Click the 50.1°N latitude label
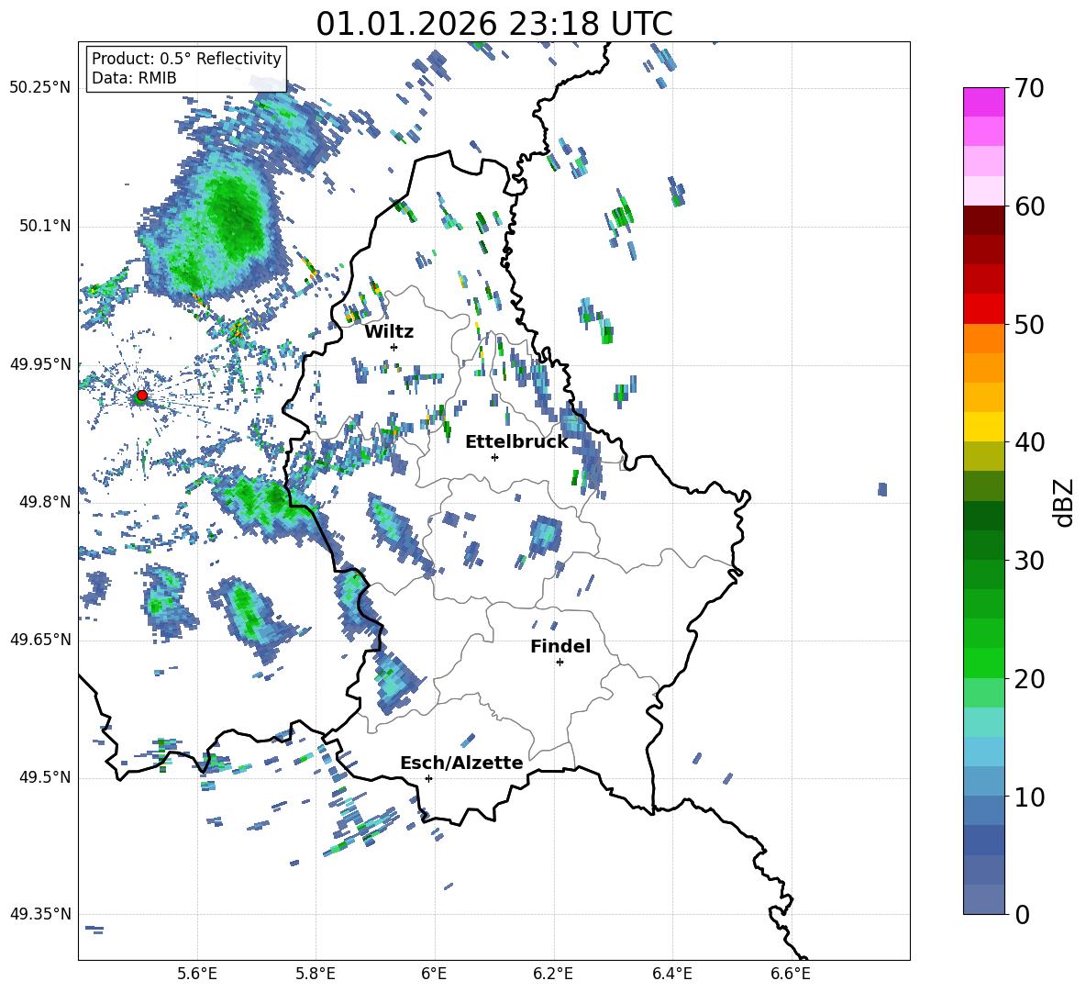 click(x=45, y=226)
